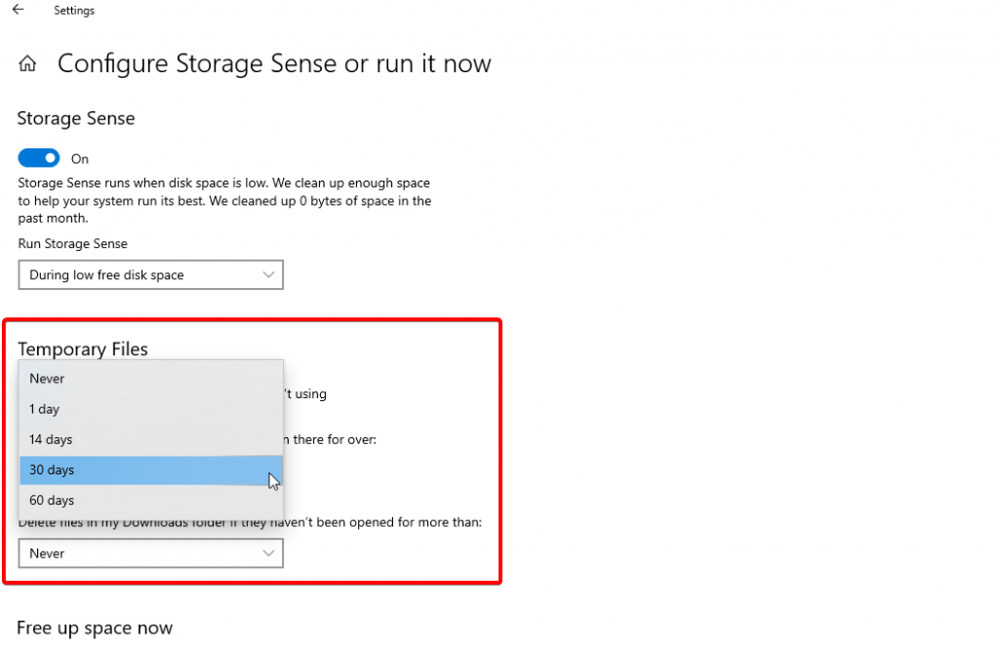
Task: Click the 'Settings' window title
Action: pos(74,11)
